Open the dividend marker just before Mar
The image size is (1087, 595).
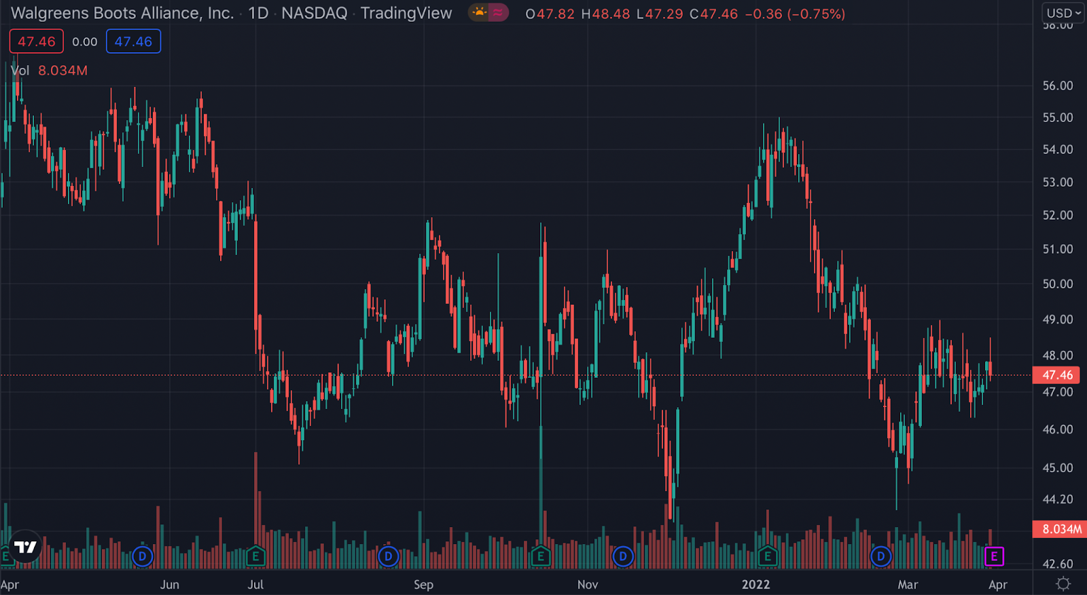click(880, 557)
